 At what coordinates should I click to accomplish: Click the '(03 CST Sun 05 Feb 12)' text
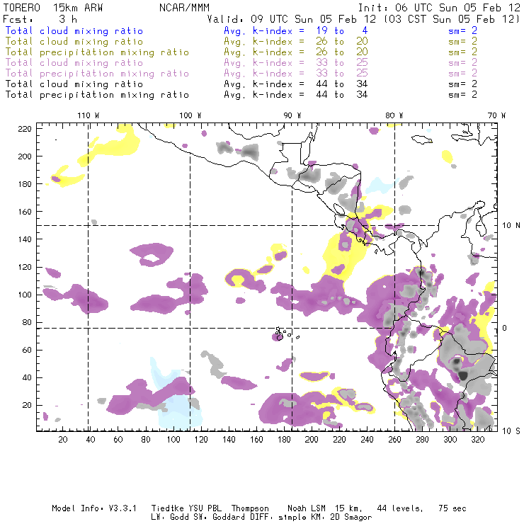coord(452,19)
